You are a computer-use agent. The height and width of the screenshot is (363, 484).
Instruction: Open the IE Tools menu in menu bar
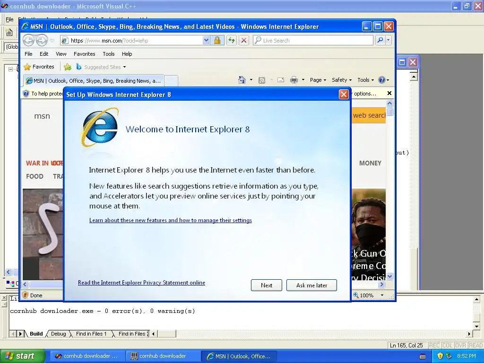(109, 54)
